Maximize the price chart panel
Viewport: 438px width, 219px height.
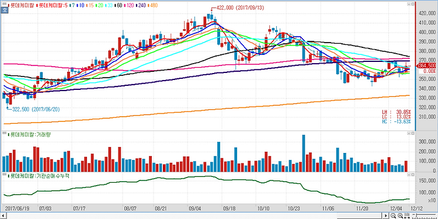(x=412, y=4)
